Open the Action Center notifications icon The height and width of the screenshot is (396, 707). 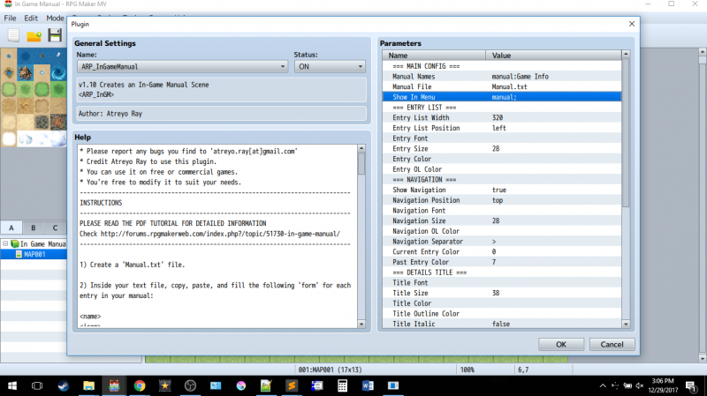tap(691, 385)
